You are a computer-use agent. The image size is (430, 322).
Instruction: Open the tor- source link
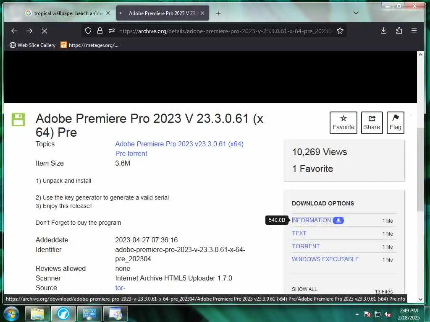click(x=120, y=288)
